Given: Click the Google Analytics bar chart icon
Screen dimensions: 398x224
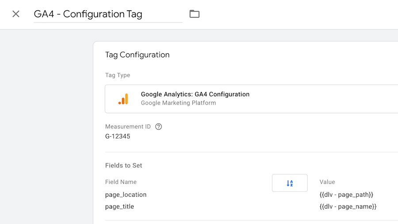Looking at the screenshot, I should click(x=123, y=99).
